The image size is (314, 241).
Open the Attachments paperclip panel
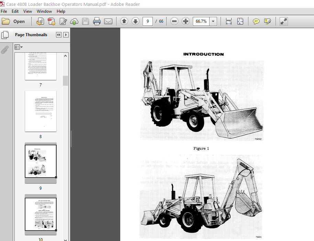coord(5,50)
